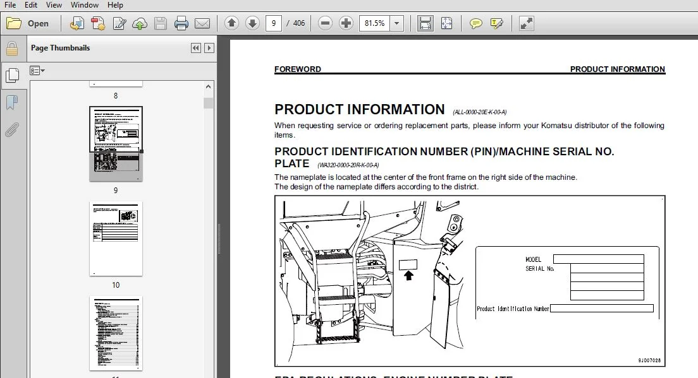
Task: Click the Page Thumbnails panel title
Action: click(x=60, y=48)
